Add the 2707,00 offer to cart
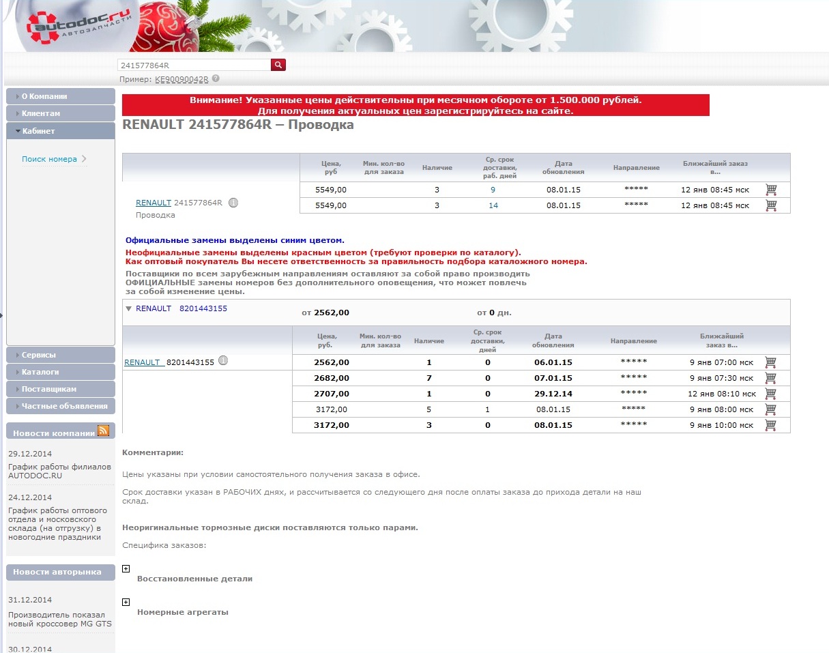Screen dimensions: 829x653 point(770,394)
